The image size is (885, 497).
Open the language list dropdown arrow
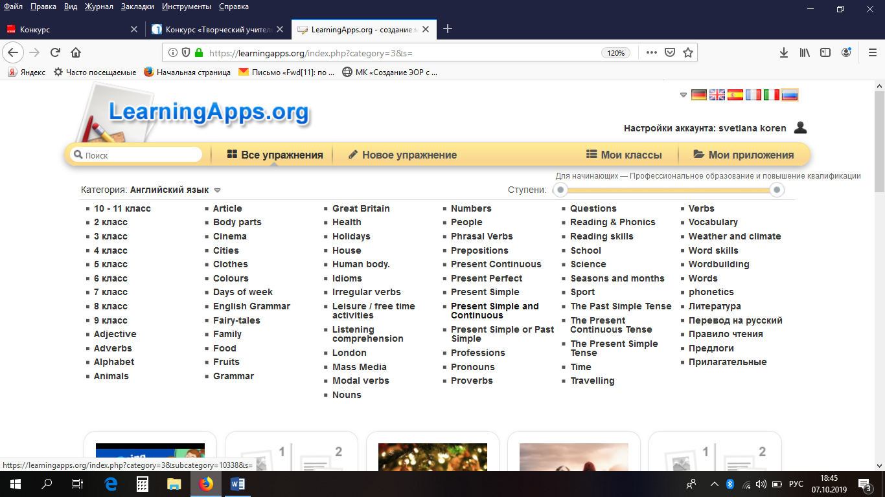[x=683, y=95]
